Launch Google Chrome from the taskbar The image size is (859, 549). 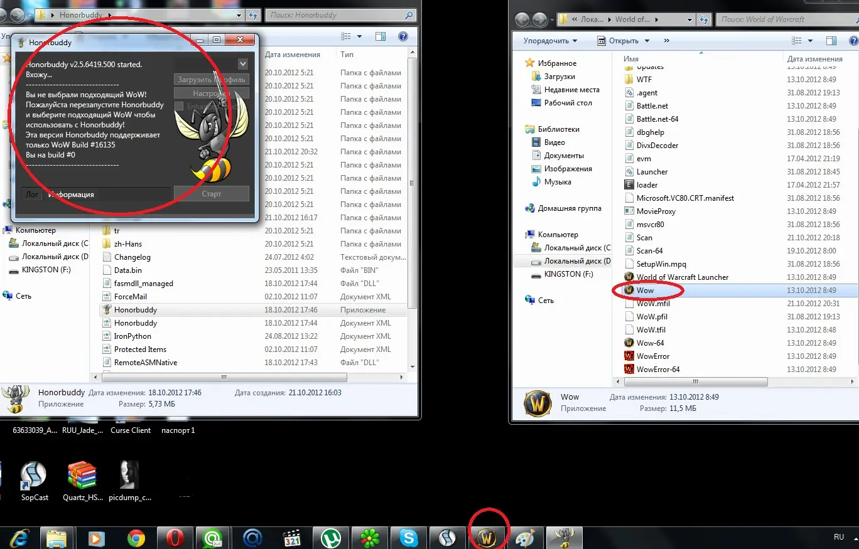click(136, 538)
